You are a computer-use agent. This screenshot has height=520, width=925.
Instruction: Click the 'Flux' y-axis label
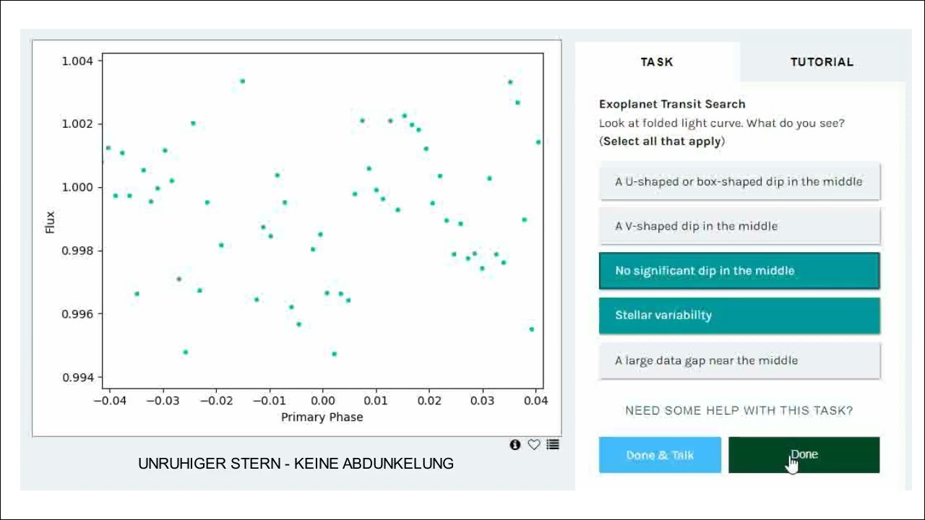(x=50, y=222)
